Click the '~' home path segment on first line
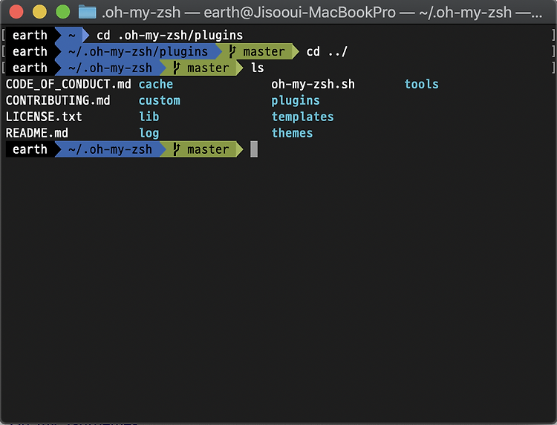This screenshot has width=557, height=425. [x=72, y=36]
